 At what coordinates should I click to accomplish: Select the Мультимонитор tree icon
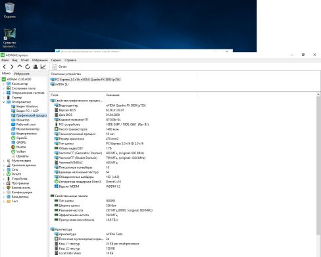tap(13, 129)
